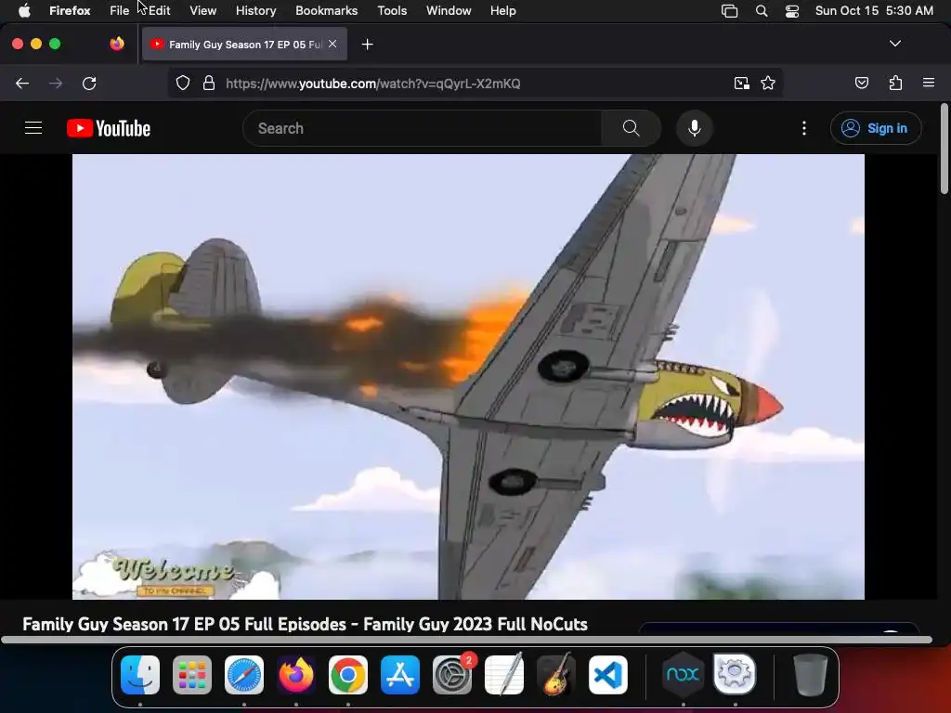
Task: Open Nox app player from the Dock
Action: pyautogui.click(x=683, y=675)
